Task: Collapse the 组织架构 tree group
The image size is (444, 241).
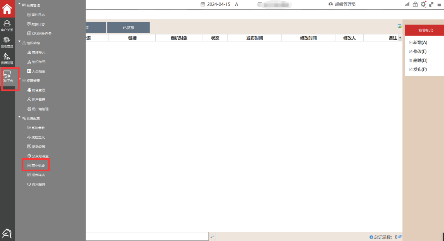Action: 20,42
